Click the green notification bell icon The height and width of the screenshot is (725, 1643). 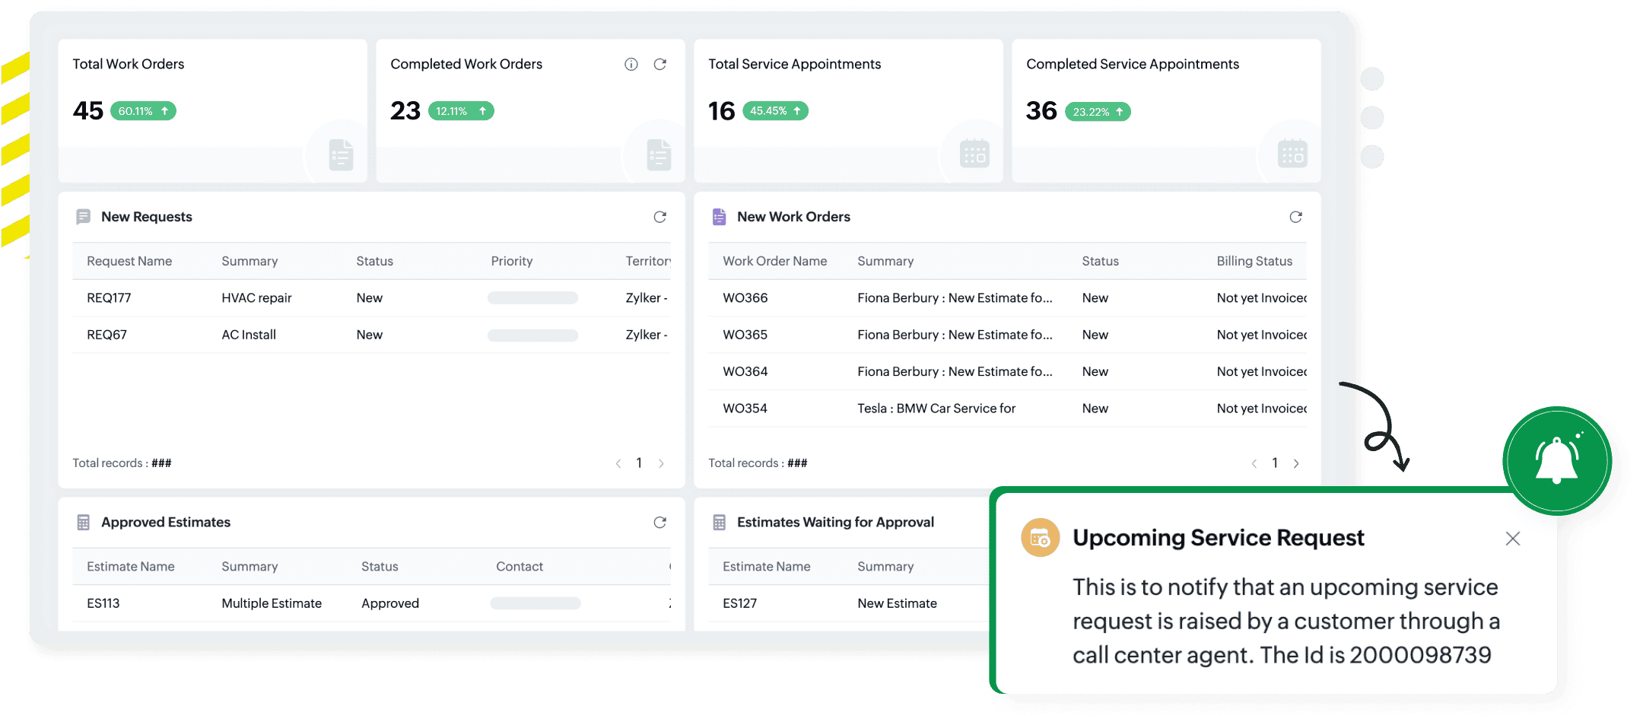[x=1557, y=460]
